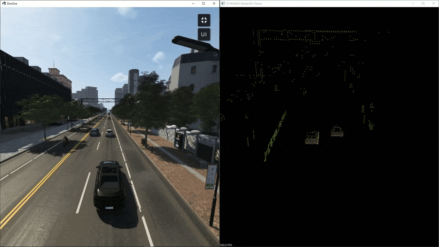
Task: Click the SimOne app icon in title bar
Action: (3, 3)
